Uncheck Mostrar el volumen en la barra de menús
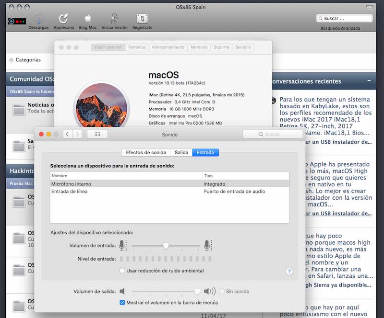The image size is (384, 318). coord(122,303)
